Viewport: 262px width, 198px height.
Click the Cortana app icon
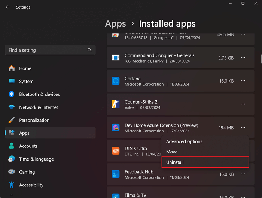tap(116, 81)
